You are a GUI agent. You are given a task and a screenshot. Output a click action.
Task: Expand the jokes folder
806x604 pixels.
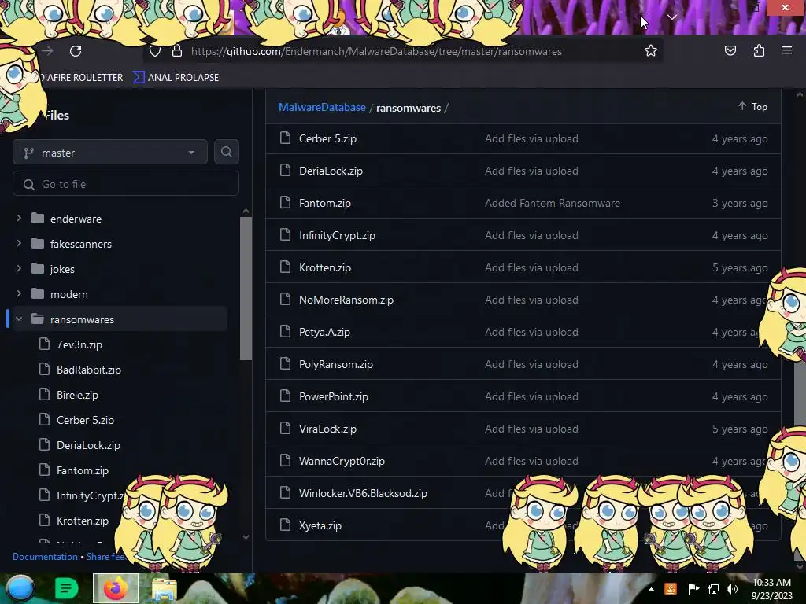pyautogui.click(x=19, y=269)
